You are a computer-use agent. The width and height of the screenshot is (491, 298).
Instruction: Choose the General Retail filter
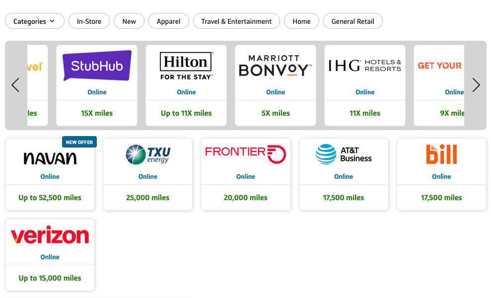(352, 21)
